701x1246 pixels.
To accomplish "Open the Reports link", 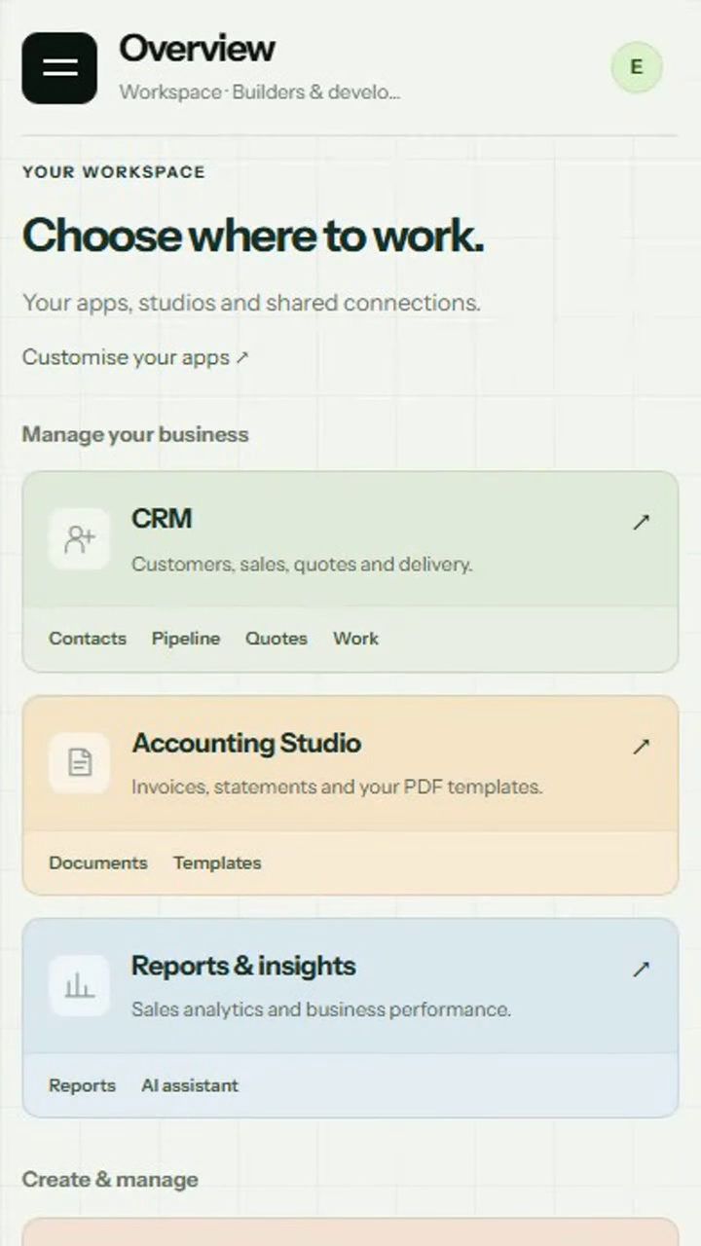I will coord(82,1085).
